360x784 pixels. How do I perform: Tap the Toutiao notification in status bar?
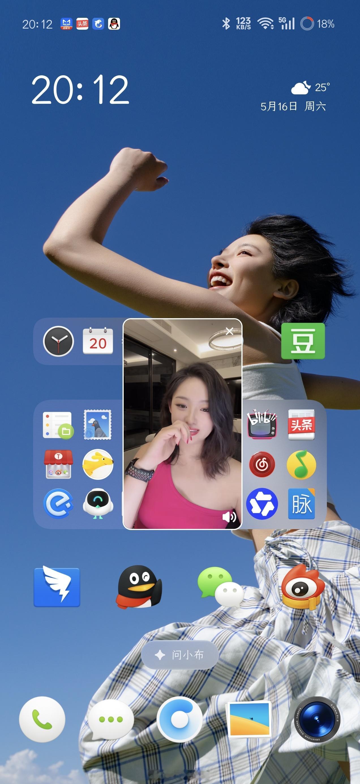click(x=82, y=24)
